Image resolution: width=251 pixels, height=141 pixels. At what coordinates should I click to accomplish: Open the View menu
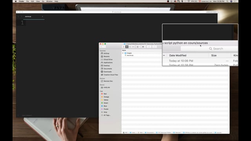pos(38,1)
